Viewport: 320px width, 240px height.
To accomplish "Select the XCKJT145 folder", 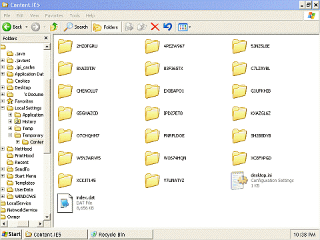I will 77,181.
